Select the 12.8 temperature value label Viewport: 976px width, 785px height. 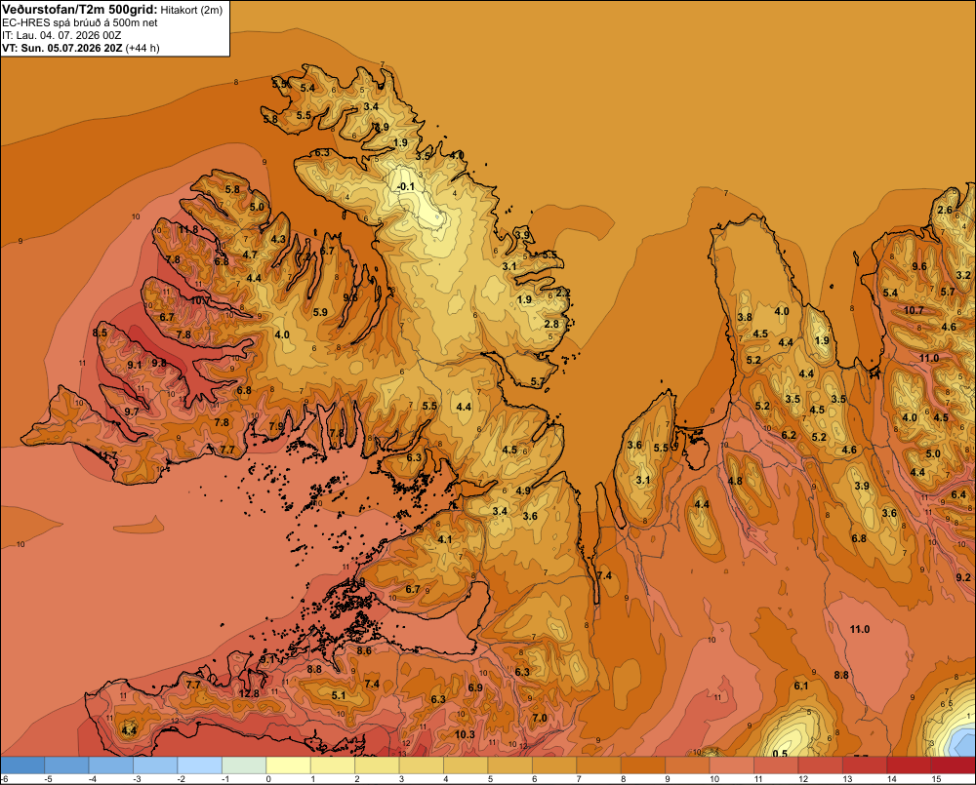click(248, 693)
